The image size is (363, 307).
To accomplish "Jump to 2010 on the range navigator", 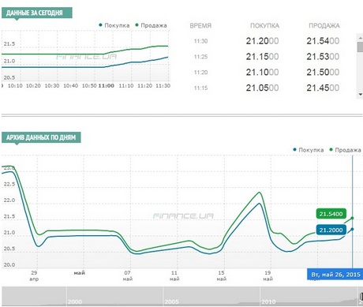I will tap(268, 301).
